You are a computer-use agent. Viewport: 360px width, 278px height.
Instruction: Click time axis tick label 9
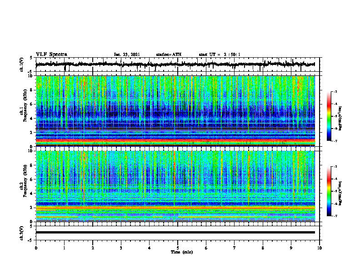(291, 248)
